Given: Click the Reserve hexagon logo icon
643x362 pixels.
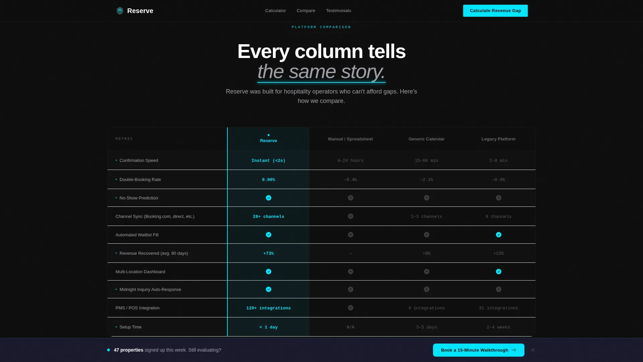Looking at the screenshot, I should click(x=120, y=11).
